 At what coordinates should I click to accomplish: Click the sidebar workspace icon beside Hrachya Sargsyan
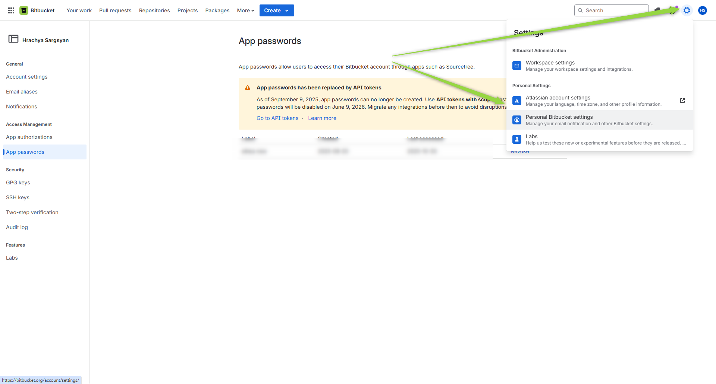(13, 39)
